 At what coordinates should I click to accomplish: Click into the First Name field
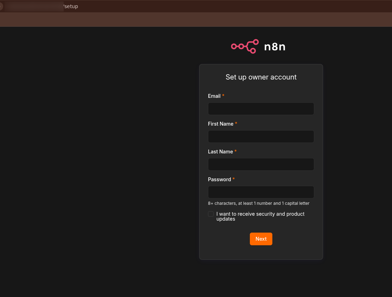click(261, 137)
